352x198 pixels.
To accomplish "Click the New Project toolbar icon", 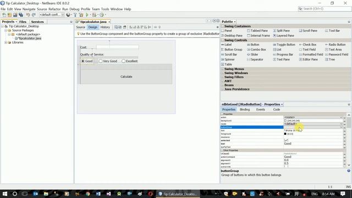I will click(9, 15).
